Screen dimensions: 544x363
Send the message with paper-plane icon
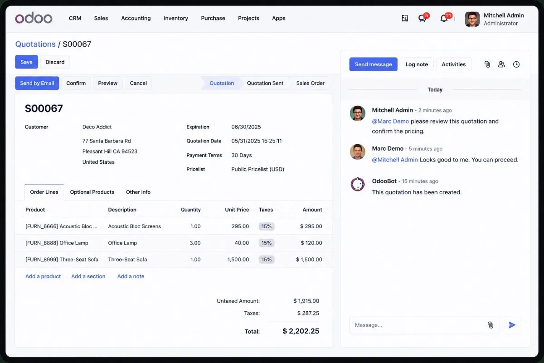click(512, 325)
